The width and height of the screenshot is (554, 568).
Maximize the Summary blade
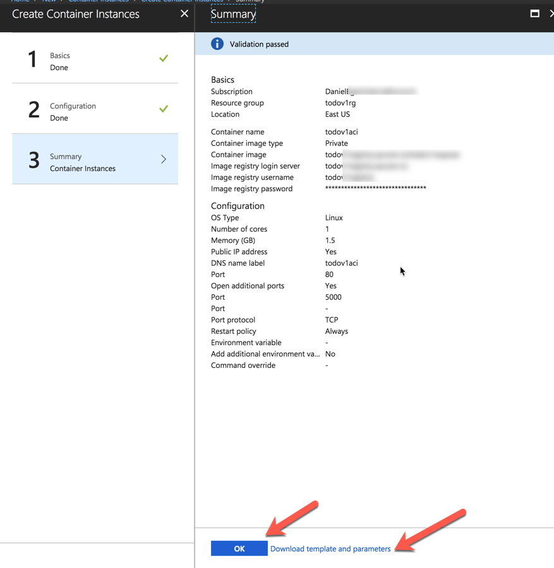[x=534, y=14]
